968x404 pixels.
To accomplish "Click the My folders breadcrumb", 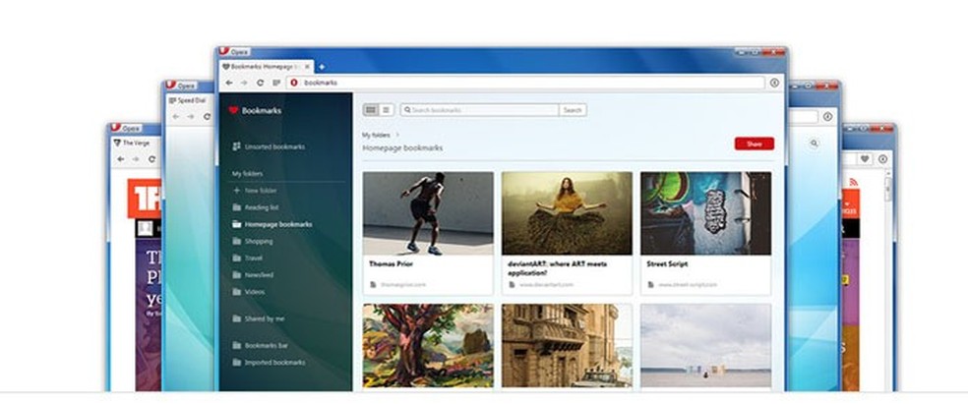I will [x=375, y=135].
